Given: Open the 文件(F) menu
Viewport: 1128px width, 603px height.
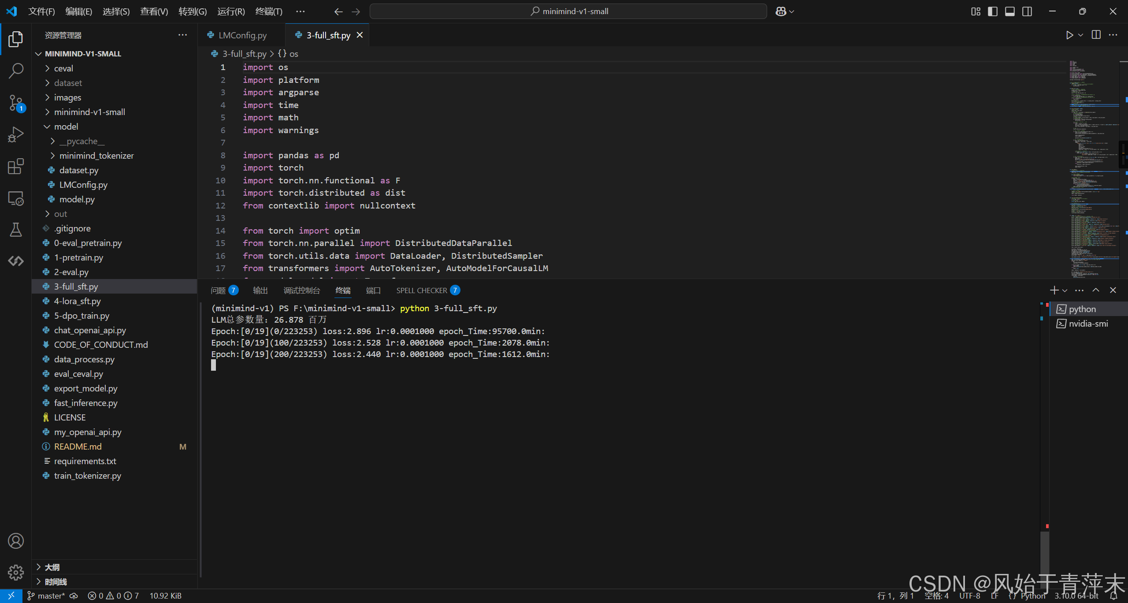Looking at the screenshot, I should tap(41, 11).
